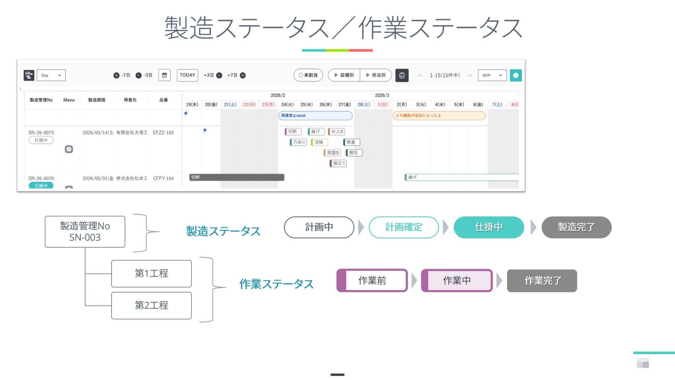This screenshot has height=380, width=675.
Task: Select the gray 切断 bar for SN-26-0070
Action: 237,177
